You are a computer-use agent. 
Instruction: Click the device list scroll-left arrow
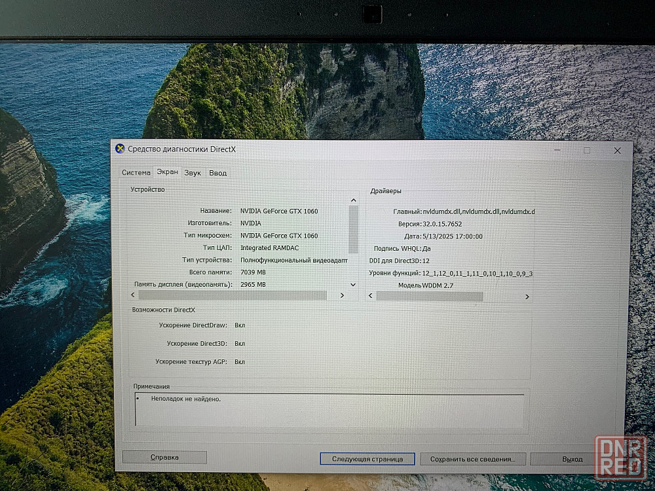(133, 295)
